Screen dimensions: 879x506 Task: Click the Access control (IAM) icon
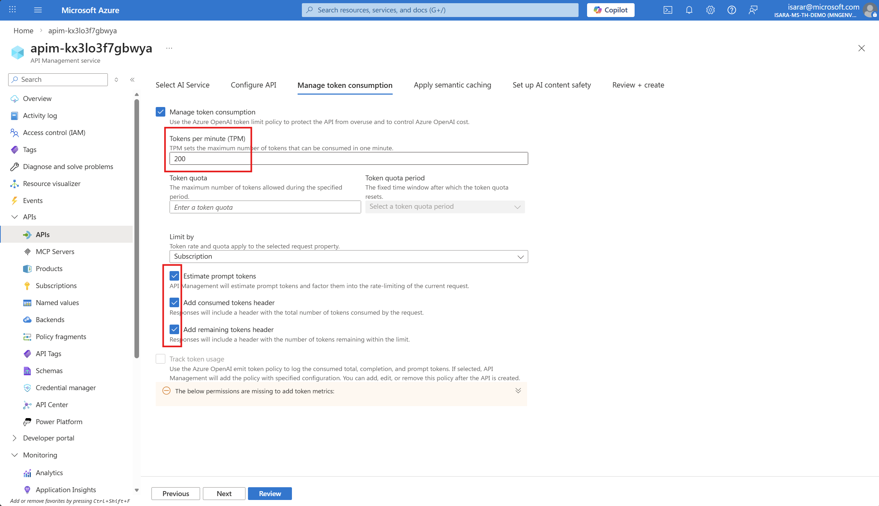[x=15, y=133]
